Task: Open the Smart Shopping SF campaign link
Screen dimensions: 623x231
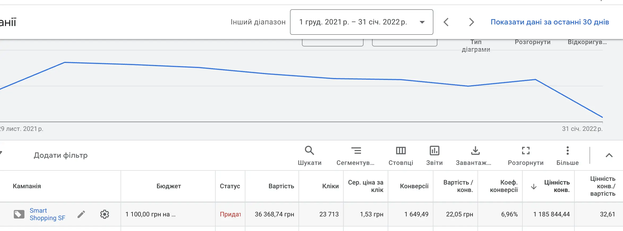Action: [47, 214]
